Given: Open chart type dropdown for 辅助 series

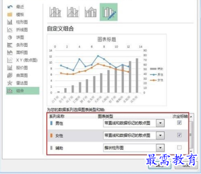Looking at the screenshot, I should pyautogui.click(x=160, y=148).
